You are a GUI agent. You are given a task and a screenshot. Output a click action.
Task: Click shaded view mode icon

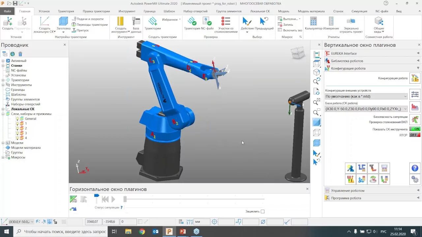316,122
